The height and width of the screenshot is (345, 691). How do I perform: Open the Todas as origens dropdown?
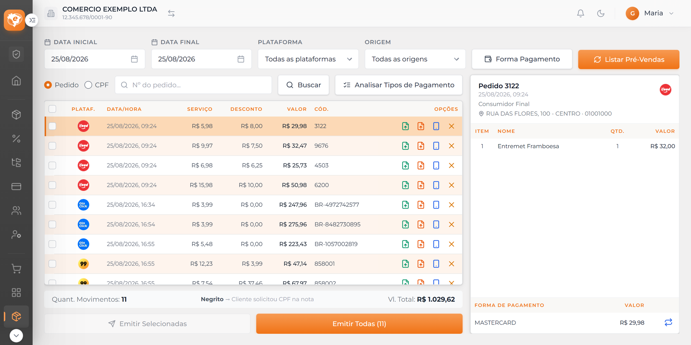point(415,59)
